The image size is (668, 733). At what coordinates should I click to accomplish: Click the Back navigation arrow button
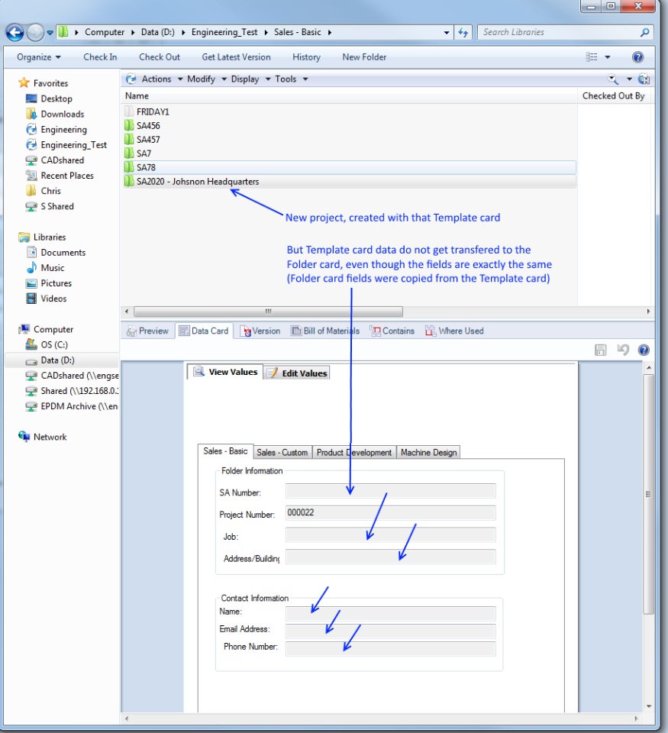15,32
